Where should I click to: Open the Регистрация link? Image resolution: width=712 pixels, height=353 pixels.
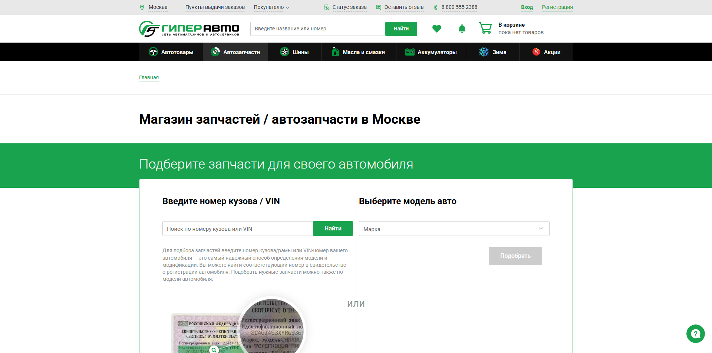[557, 7]
